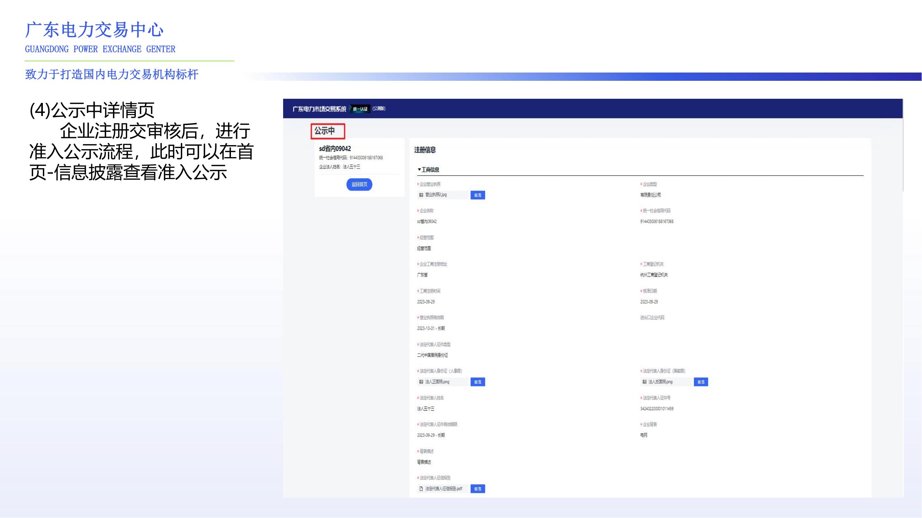
Task: Preview the 法人正面照.png file
Action: pos(477,382)
